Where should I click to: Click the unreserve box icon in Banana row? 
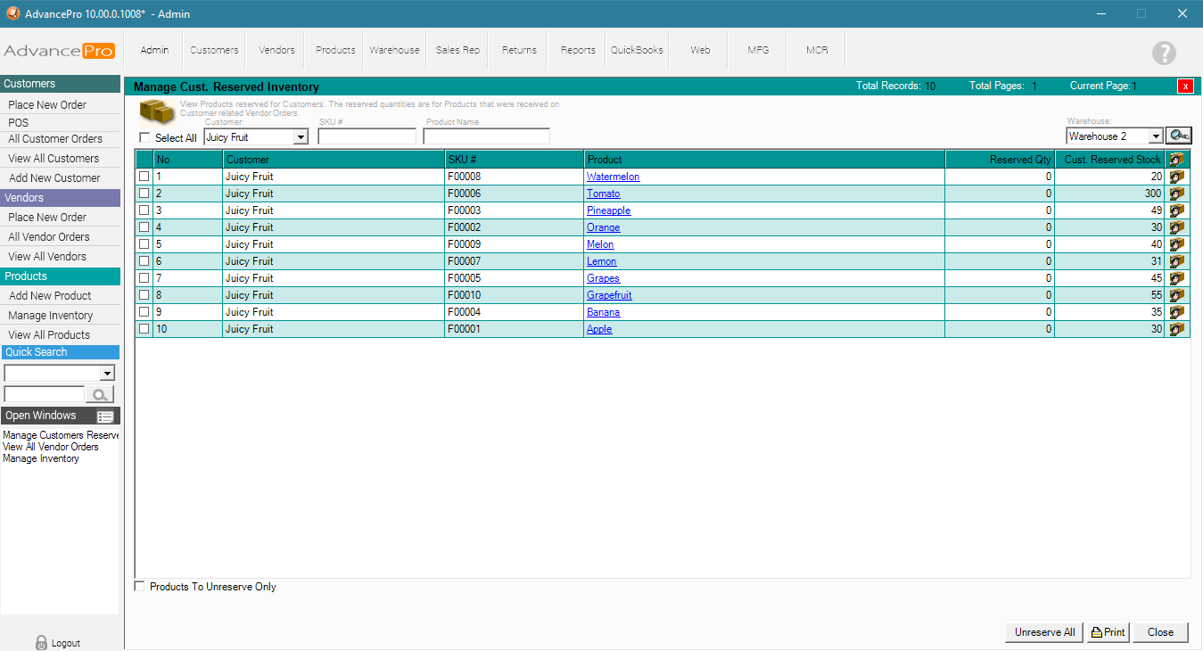point(1177,312)
